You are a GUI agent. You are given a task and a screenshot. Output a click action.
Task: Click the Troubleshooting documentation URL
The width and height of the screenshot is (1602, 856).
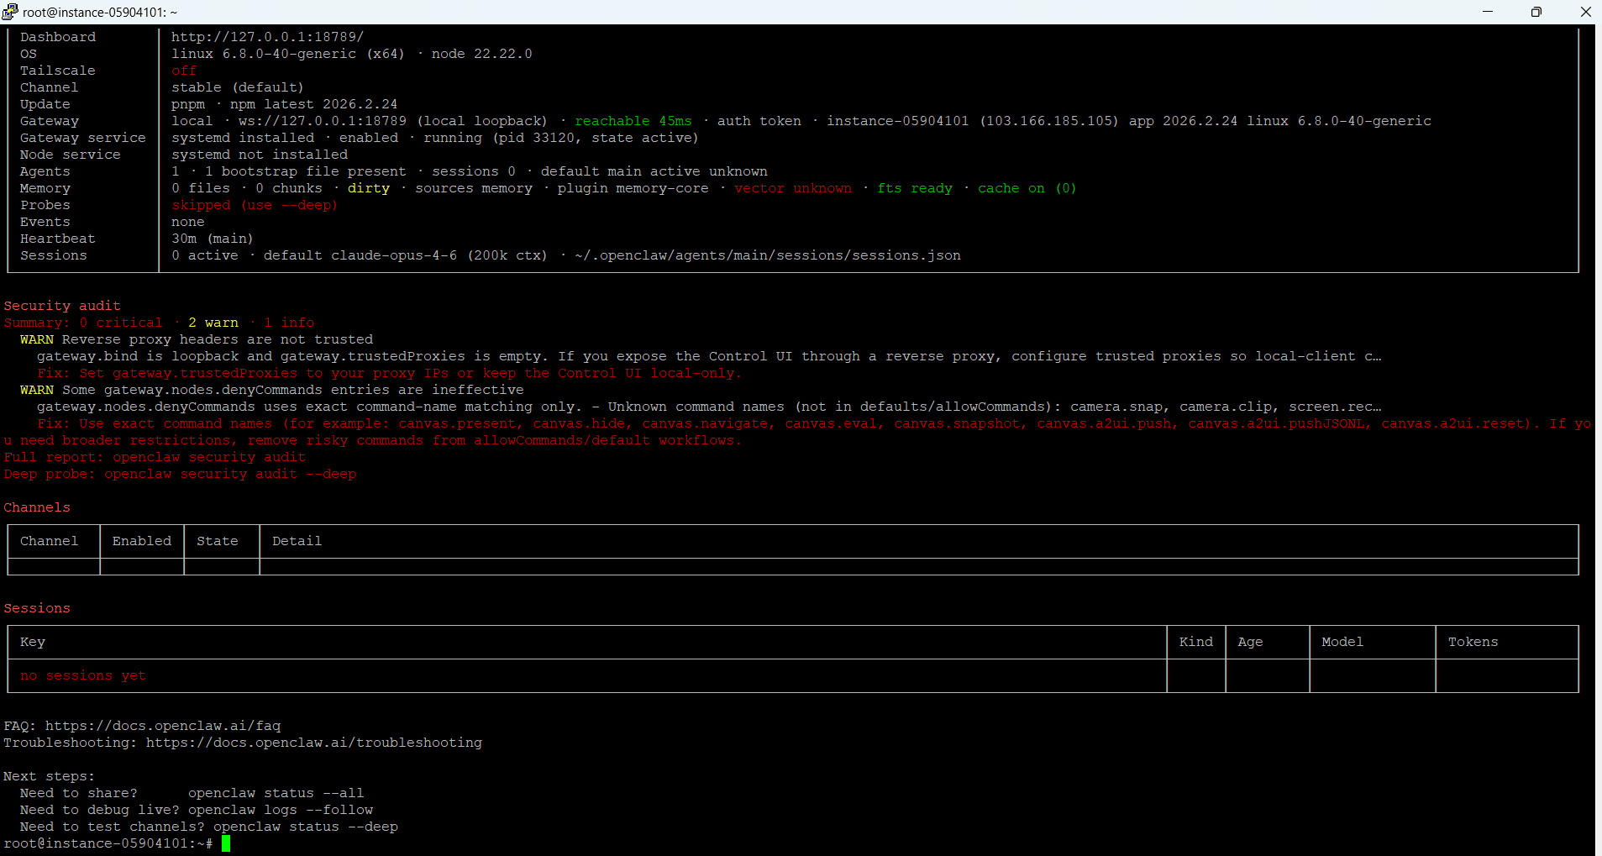coord(313,743)
